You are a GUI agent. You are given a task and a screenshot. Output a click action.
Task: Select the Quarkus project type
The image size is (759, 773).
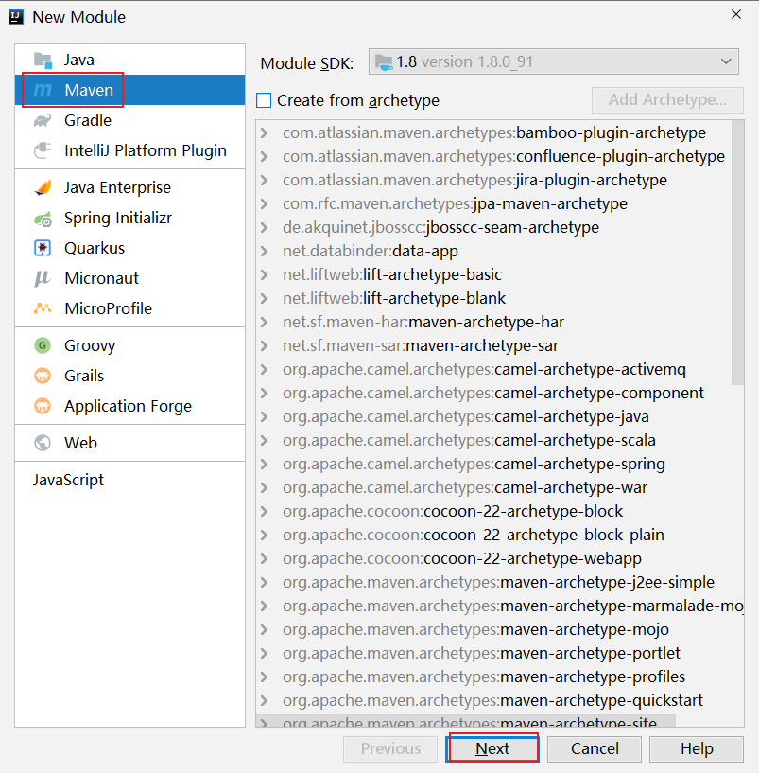pyautogui.click(x=90, y=248)
